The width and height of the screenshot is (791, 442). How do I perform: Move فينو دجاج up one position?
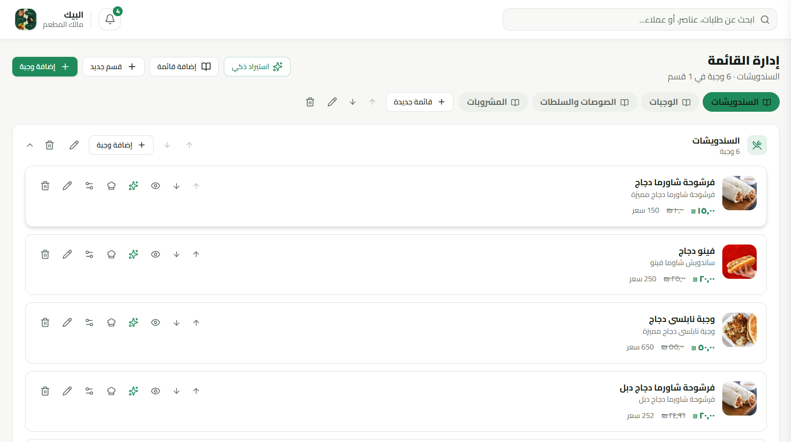196,254
